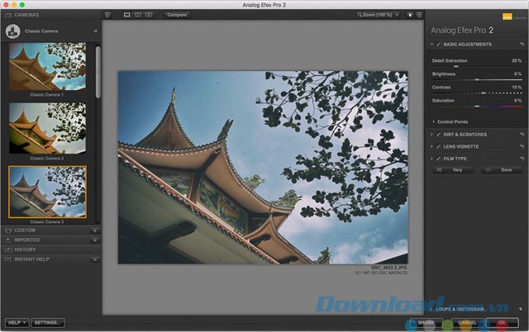The height and width of the screenshot is (332, 529).
Task: Reset Film Type with arrow icon
Action: click(x=522, y=158)
